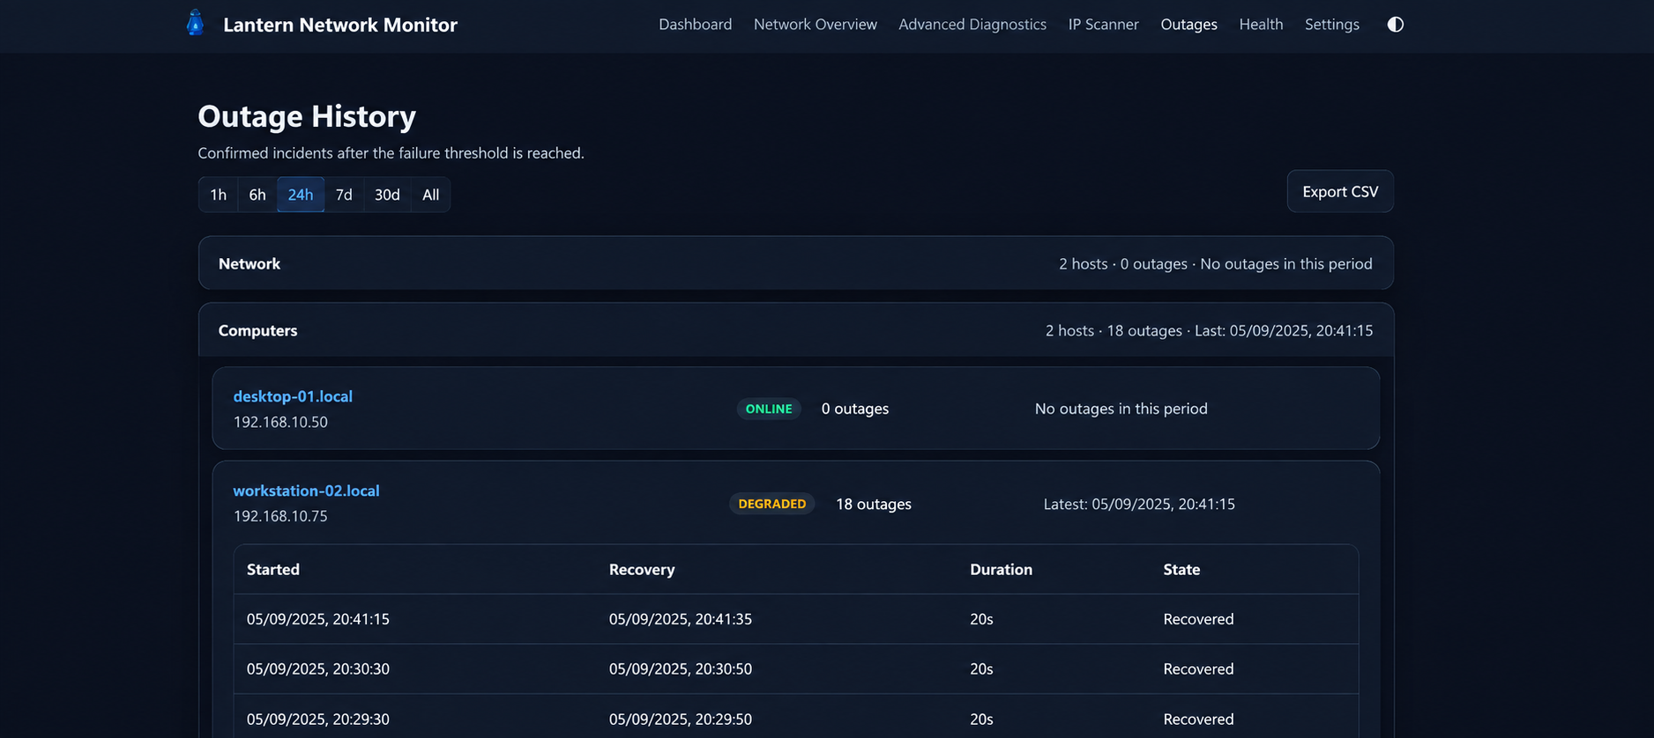
Task: Open the workstation-02.local host link
Action: click(306, 491)
